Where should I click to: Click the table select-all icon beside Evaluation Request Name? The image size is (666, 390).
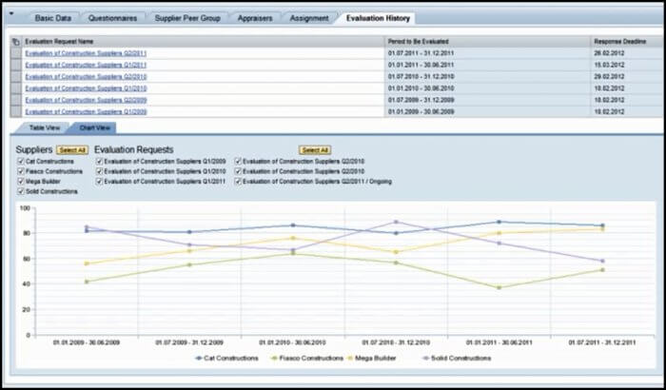click(16, 42)
